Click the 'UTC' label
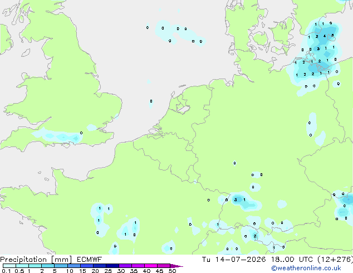This screenshot has height=273, width=353. point(306,260)
